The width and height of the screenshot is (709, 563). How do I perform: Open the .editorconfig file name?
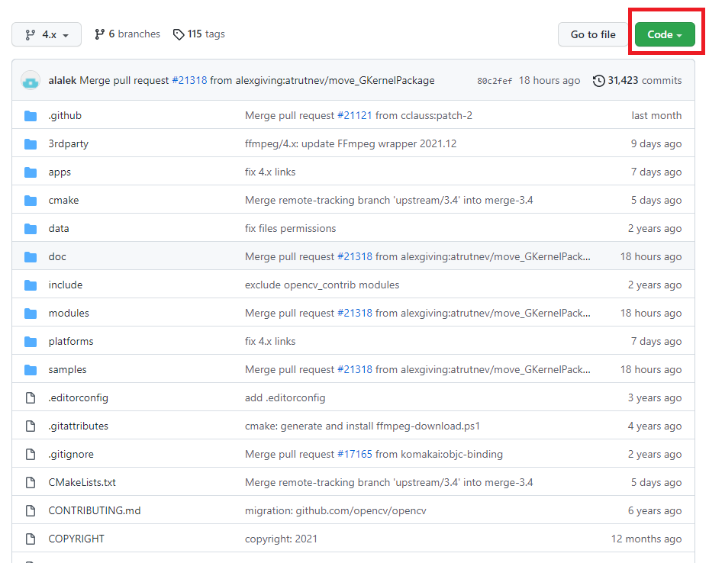(x=78, y=398)
